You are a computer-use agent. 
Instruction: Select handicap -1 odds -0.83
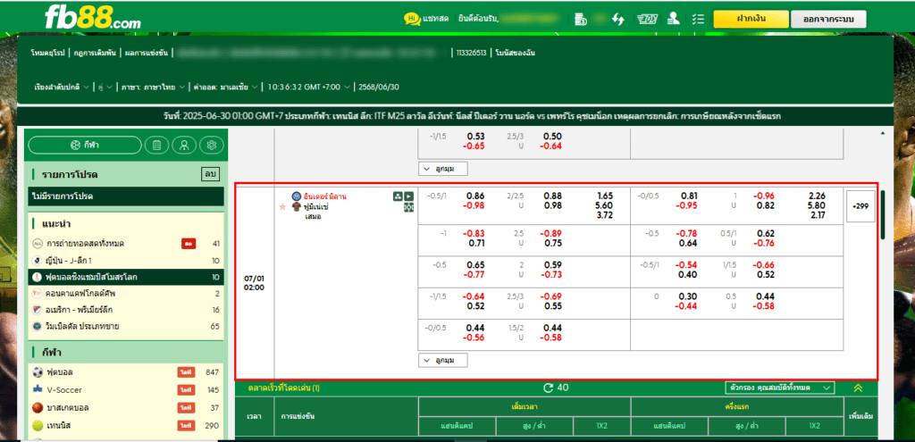(474, 234)
